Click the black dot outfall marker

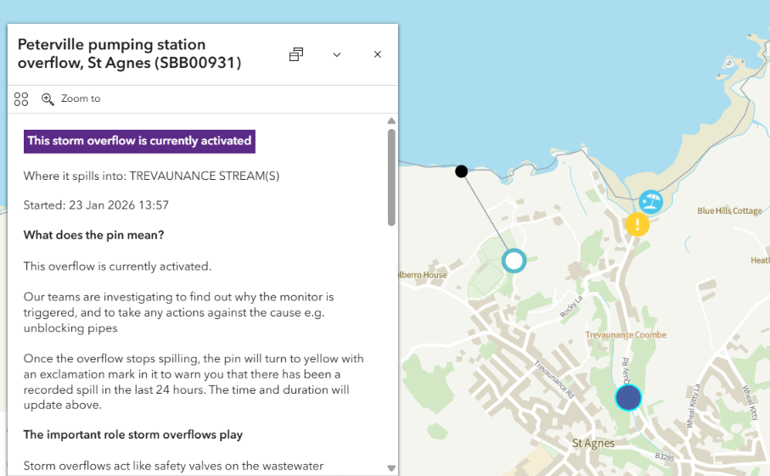[x=461, y=171]
